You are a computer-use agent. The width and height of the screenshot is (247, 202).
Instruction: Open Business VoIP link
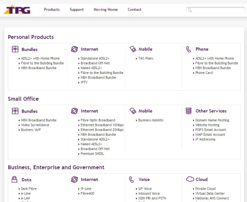31,130
